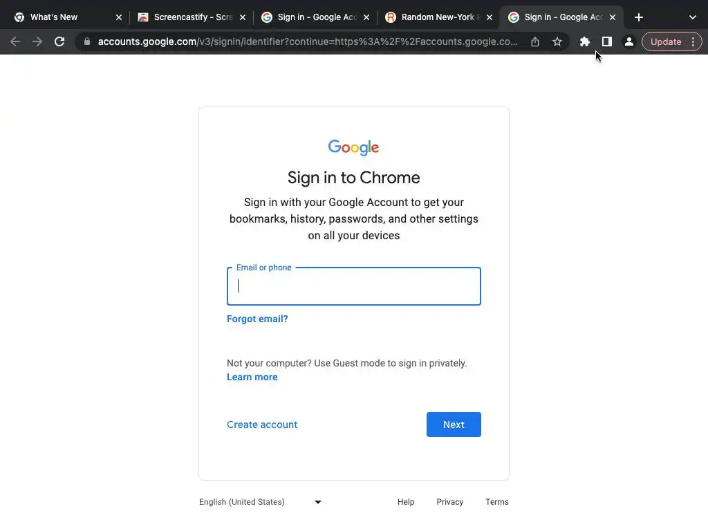
Task: Open the Chrome profile avatar icon
Action: pos(628,41)
